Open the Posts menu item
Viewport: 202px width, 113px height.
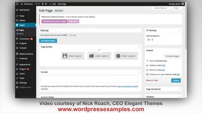point(22,16)
